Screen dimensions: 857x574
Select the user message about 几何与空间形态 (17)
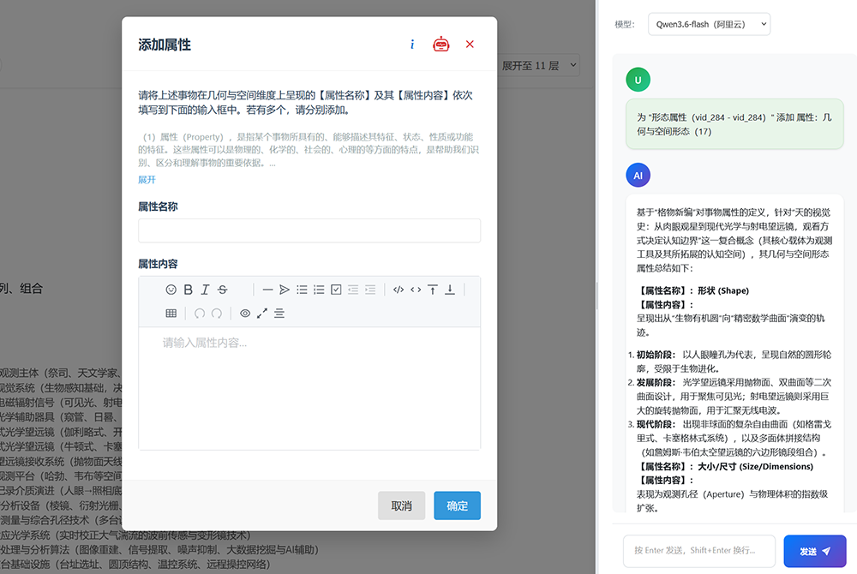734,124
